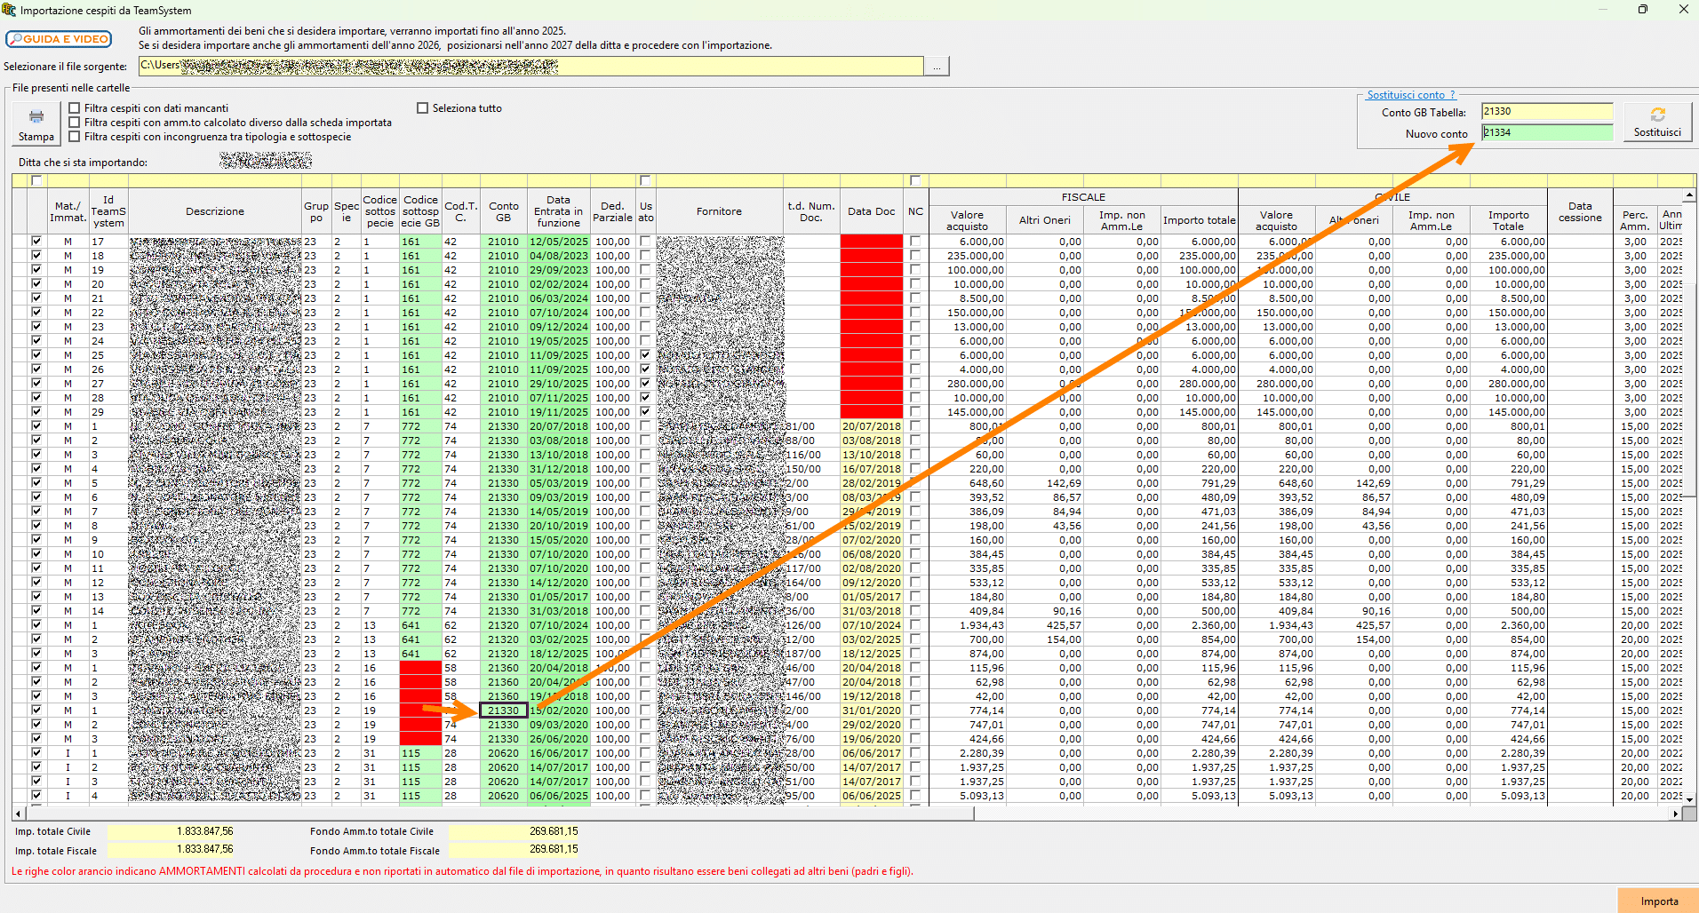The height and width of the screenshot is (913, 1699).
Task: Click the Nuovo conto input field
Action: (1547, 132)
